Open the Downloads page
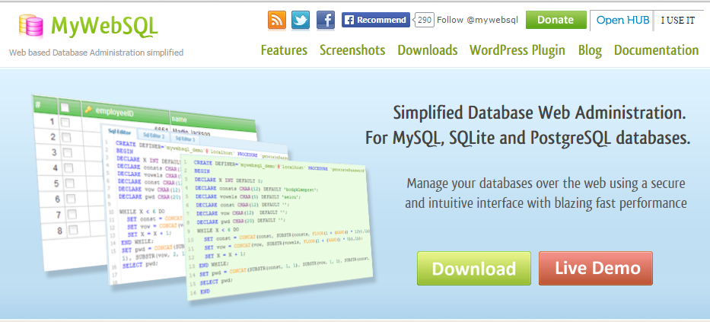This screenshot has height=322, width=710. click(x=428, y=50)
